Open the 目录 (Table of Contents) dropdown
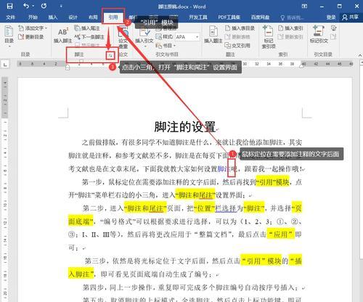The image size is (363, 302). click(x=9, y=36)
